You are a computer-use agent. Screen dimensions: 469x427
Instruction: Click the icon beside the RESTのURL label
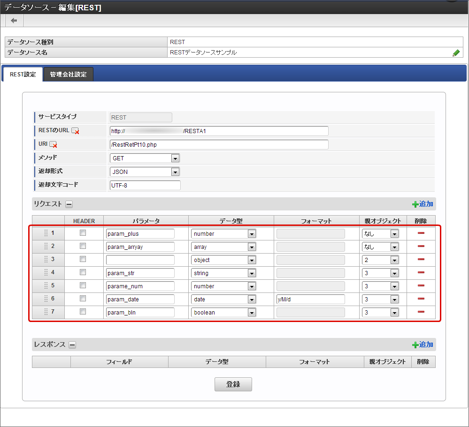75,131
